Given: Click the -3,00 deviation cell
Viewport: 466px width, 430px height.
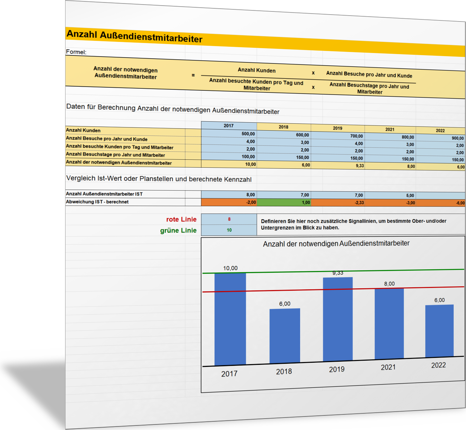Looking at the screenshot, I should point(390,203).
